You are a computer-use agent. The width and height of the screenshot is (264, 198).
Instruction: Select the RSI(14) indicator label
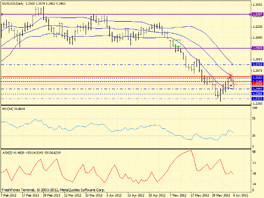tap(13, 109)
